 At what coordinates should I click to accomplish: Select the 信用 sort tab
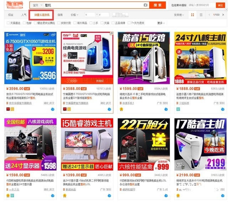(60, 15)
